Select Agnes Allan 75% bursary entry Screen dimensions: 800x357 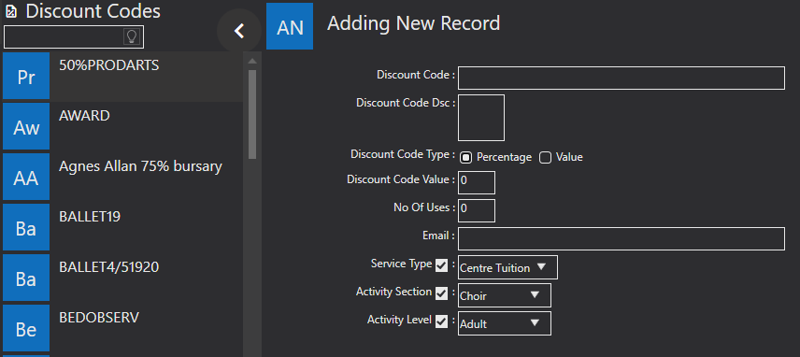coord(122,177)
